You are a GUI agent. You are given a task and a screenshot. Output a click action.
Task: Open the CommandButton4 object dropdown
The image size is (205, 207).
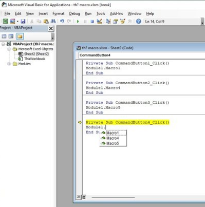point(142,55)
